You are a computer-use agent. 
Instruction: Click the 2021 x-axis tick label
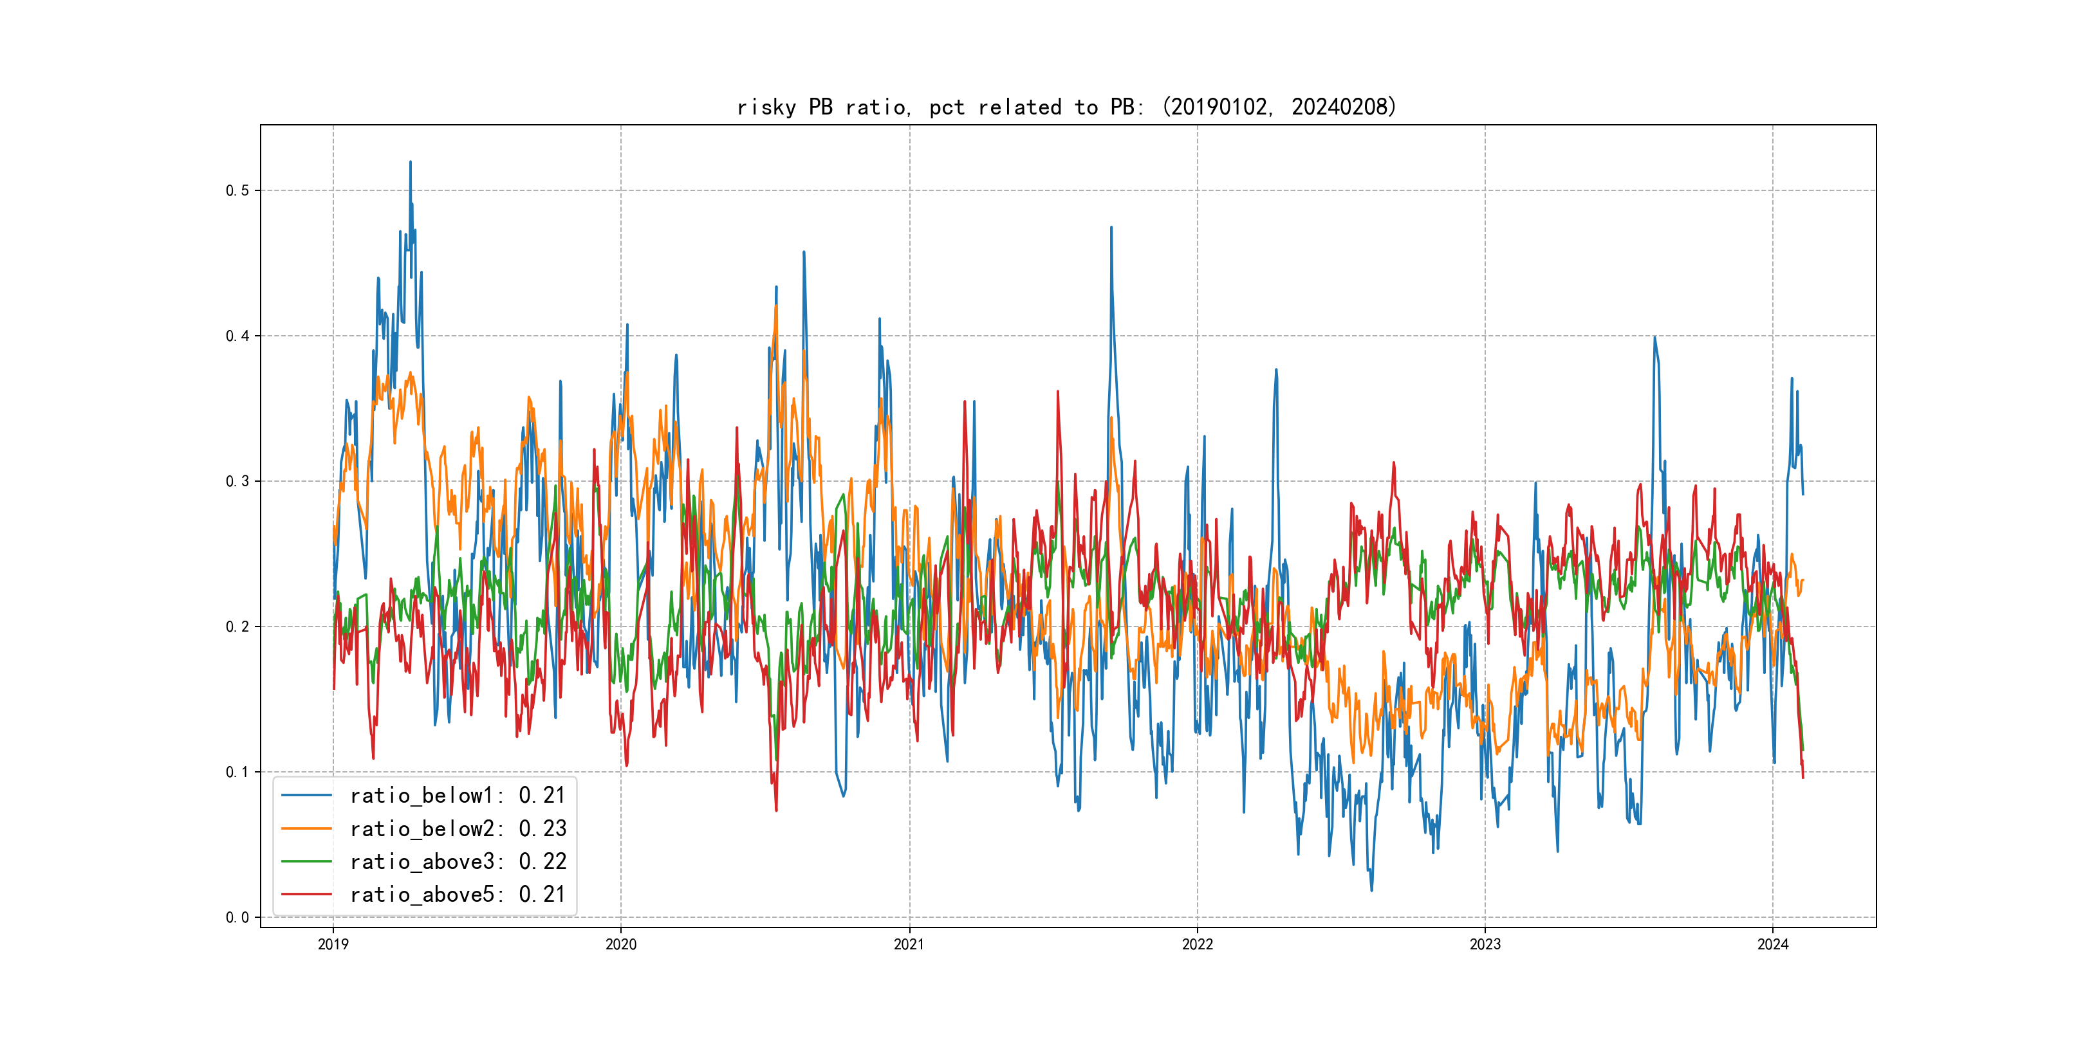tap(909, 944)
